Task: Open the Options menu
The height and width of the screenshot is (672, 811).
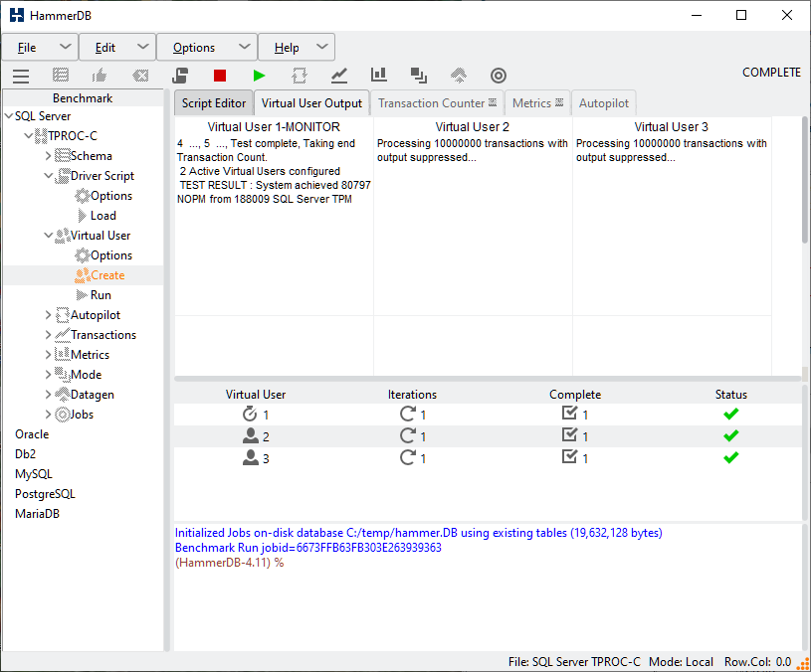Action: click(207, 48)
